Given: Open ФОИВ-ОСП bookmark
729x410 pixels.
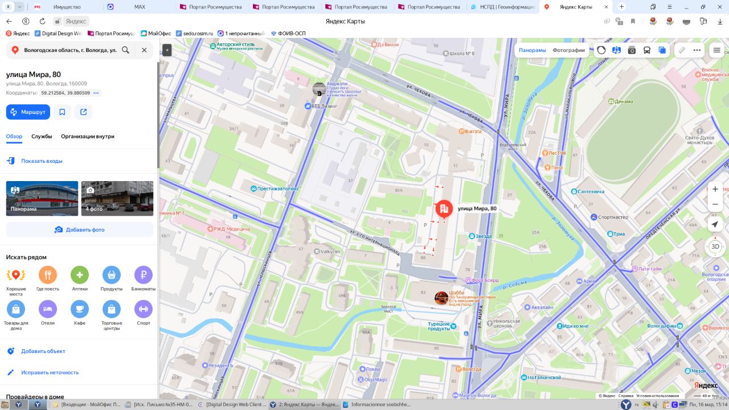Looking at the screenshot, I should coord(288,34).
